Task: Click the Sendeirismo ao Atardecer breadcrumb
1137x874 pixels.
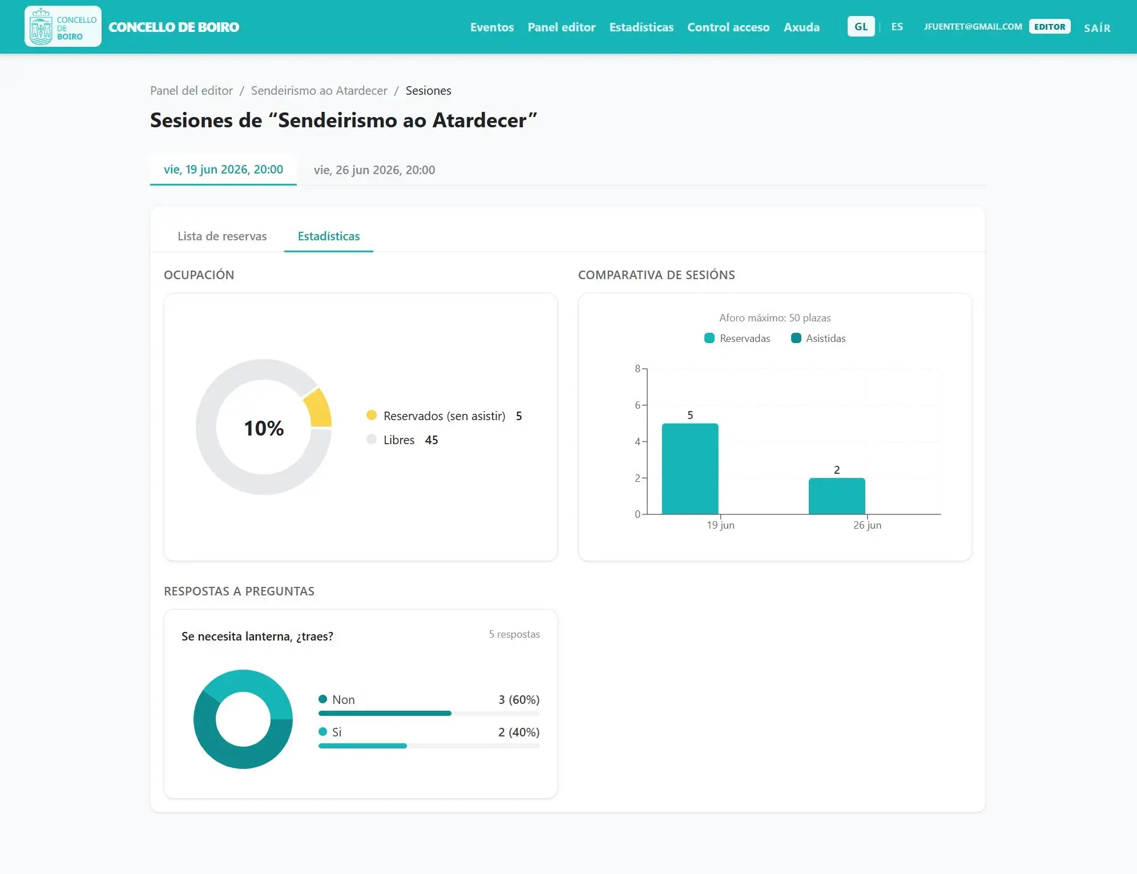Action: pyautogui.click(x=319, y=91)
